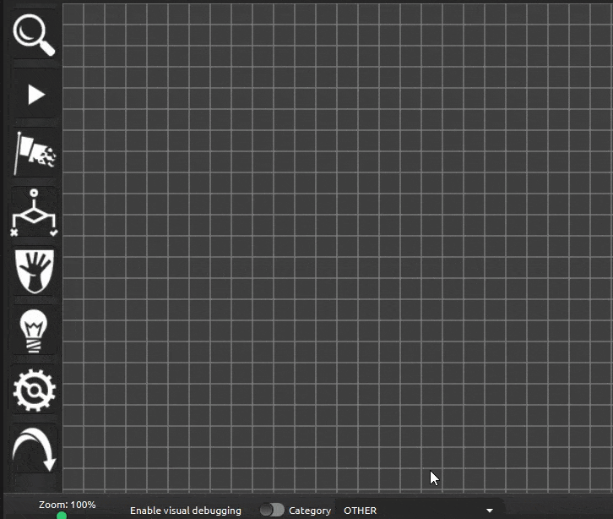
Task: Click the light bulb icon
Action: coord(34,331)
